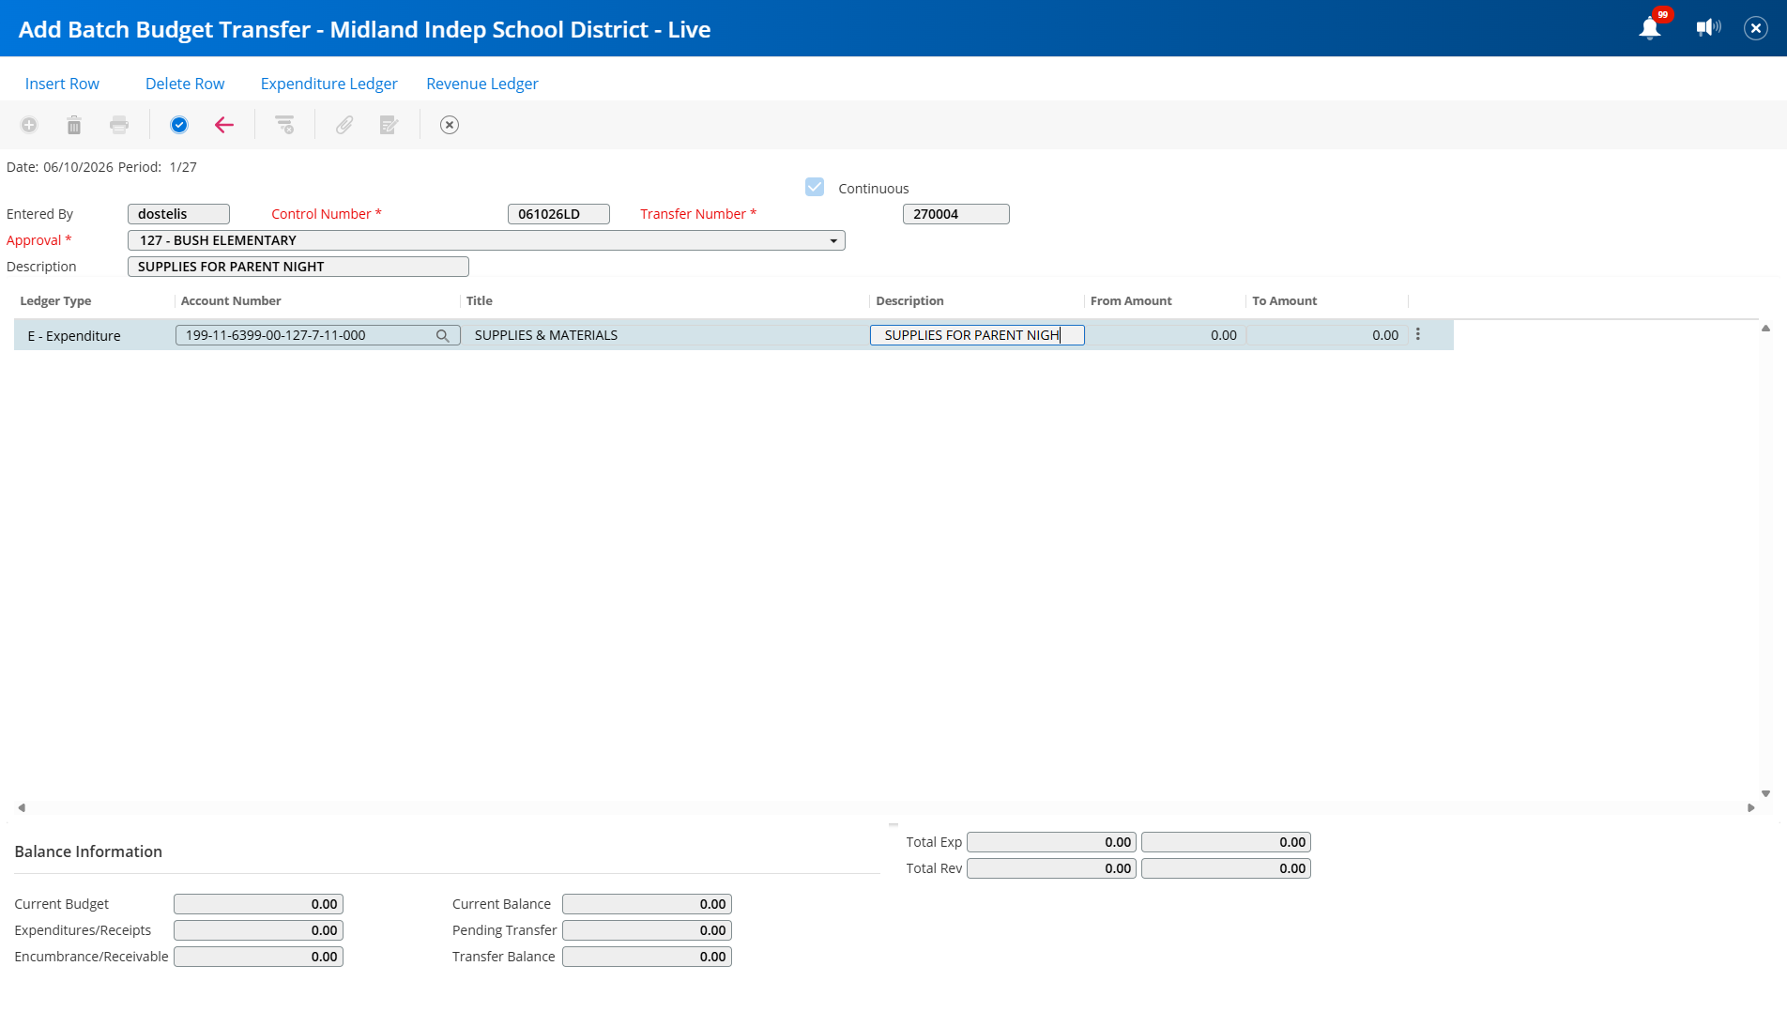Click the paperclip attachment icon

pos(344,125)
